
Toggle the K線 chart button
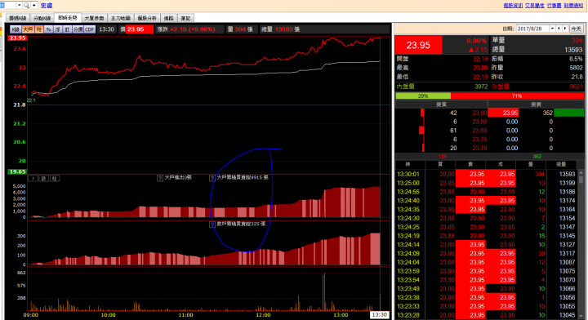(x=16, y=29)
